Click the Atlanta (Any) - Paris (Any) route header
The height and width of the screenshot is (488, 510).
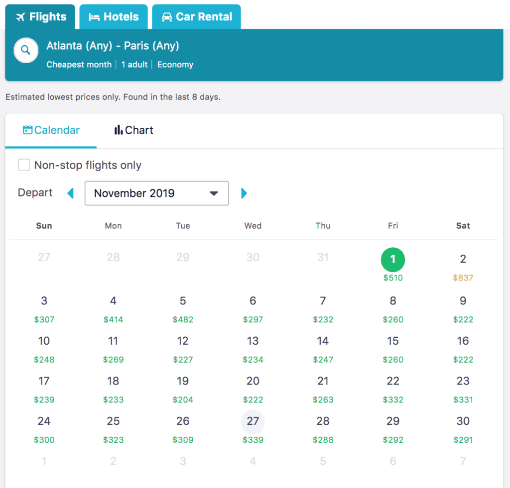pyautogui.click(x=113, y=46)
